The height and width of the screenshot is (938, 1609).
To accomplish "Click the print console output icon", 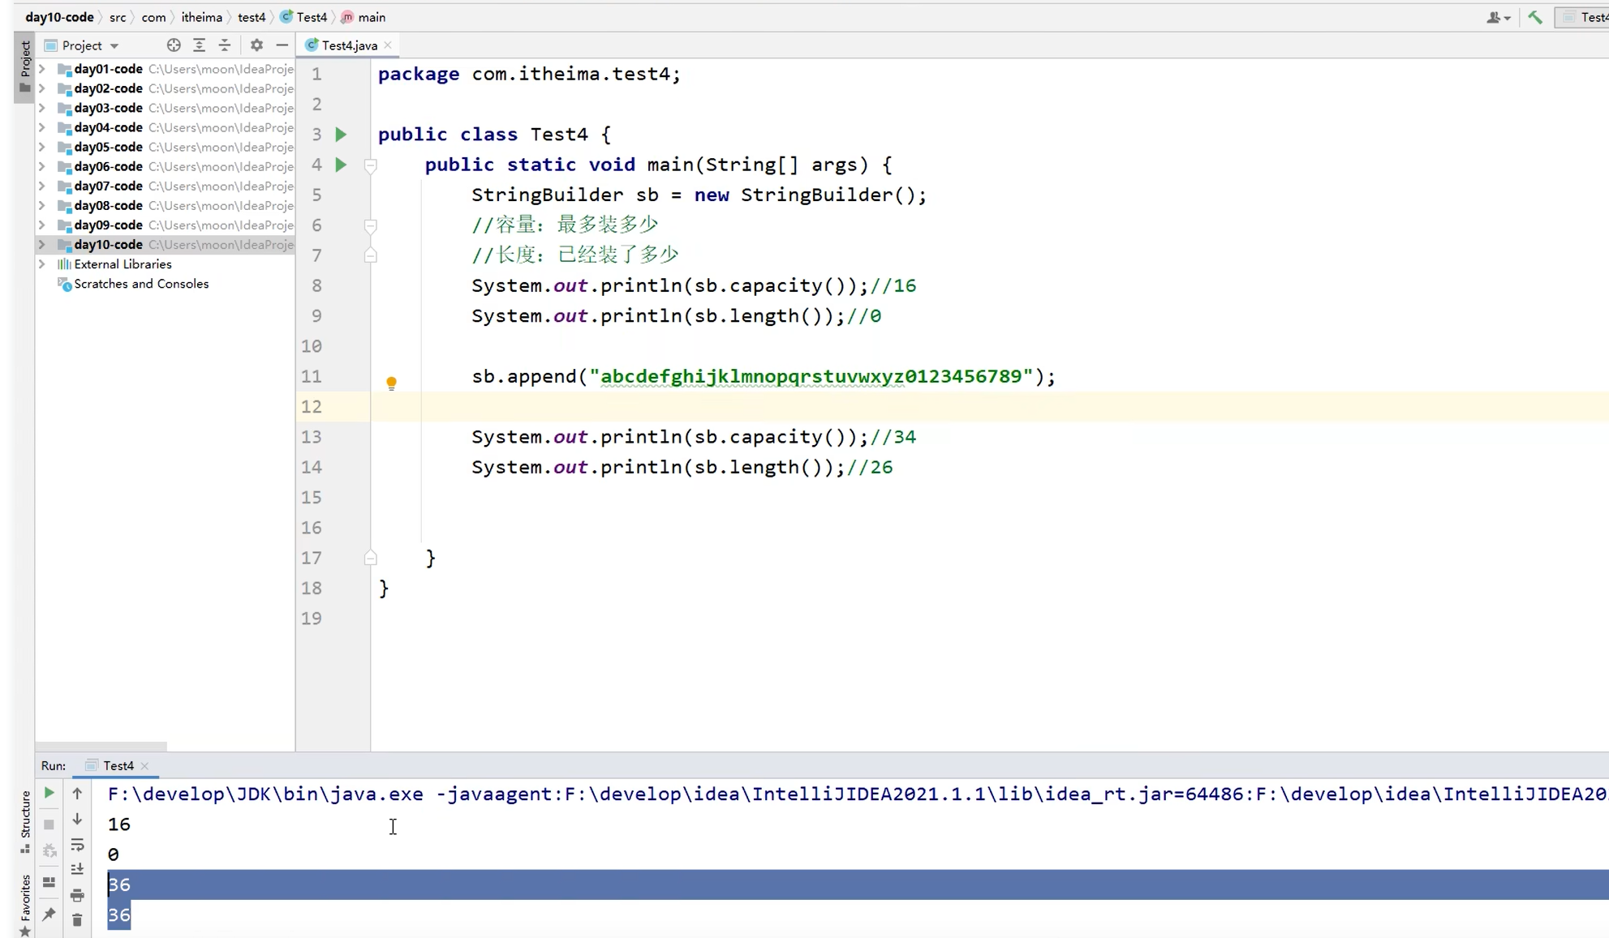I will pos(77,895).
